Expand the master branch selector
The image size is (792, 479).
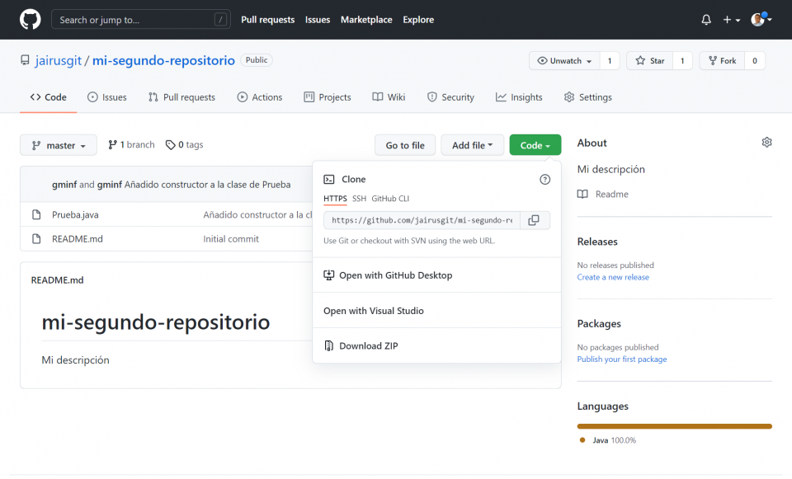[x=59, y=145]
